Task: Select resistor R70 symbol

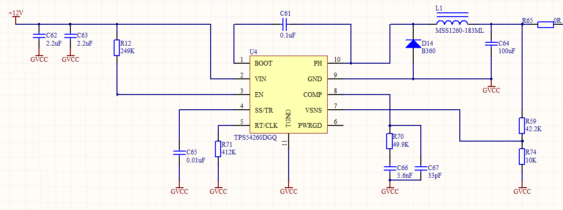Action: point(389,141)
